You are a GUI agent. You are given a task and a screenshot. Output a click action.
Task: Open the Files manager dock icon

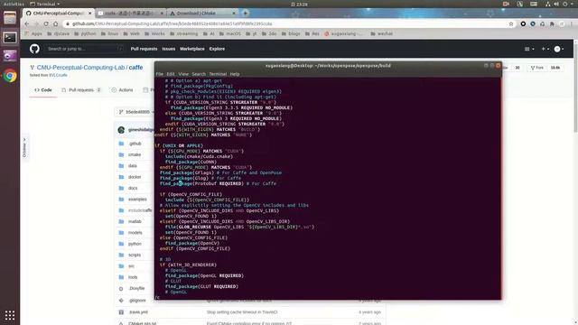tap(10, 18)
